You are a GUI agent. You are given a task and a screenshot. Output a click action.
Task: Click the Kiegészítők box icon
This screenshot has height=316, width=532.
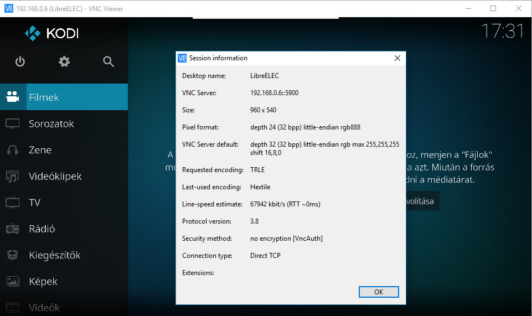tap(13, 255)
